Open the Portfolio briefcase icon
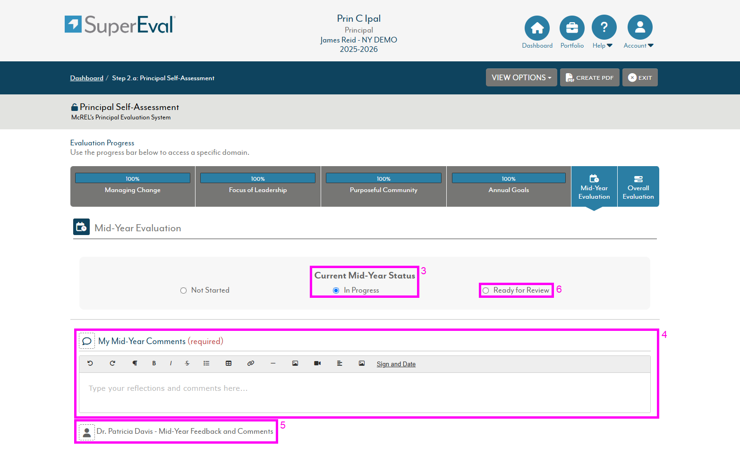740x455 pixels. pyautogui.click(x=572, y=28)
